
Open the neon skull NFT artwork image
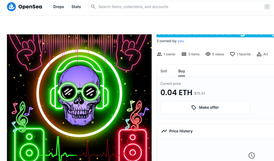[79, 97]
